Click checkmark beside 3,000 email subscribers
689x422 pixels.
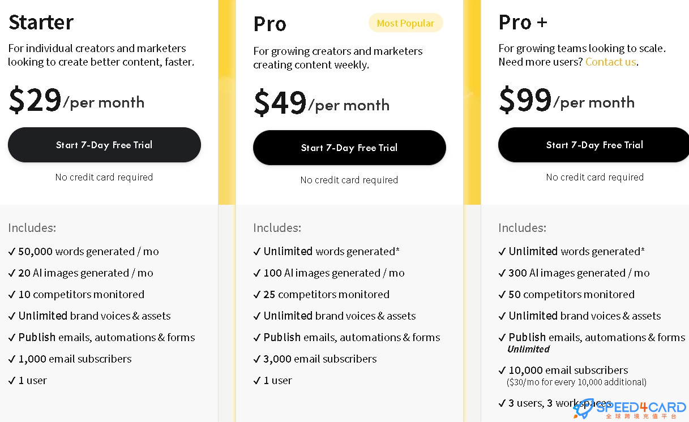[x=257, y=359]
